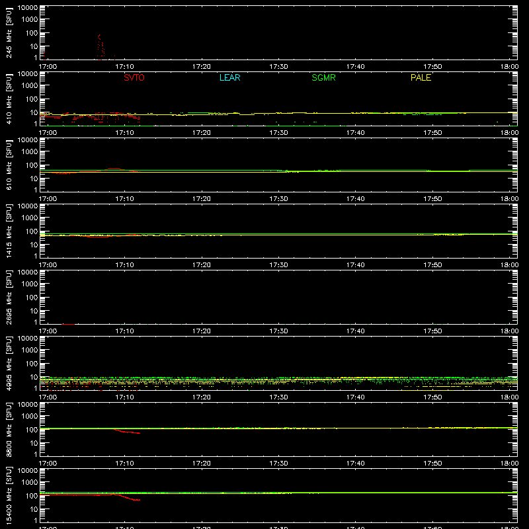The height and width of the screenshot is (529, 529).
Task: Select the 4995 MHz [SFU] axis title
Action: coord(9,363)
